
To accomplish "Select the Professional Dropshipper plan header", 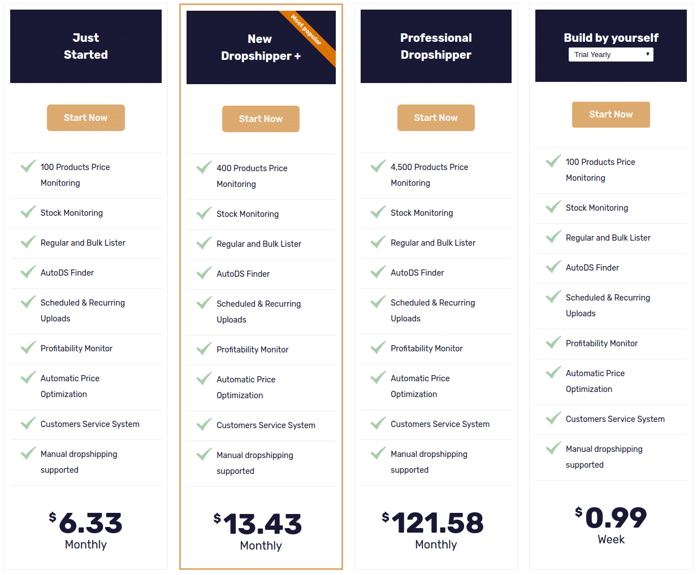I will [436, 46].
